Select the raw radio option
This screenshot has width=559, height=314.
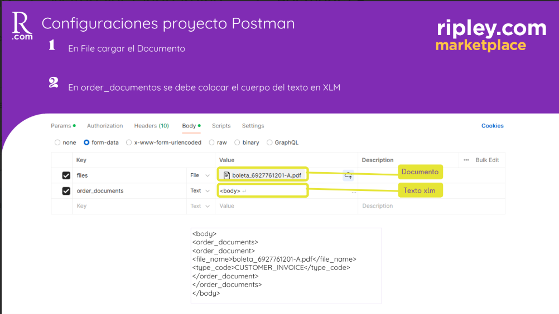pyautogui.click(x=212, y=143)
